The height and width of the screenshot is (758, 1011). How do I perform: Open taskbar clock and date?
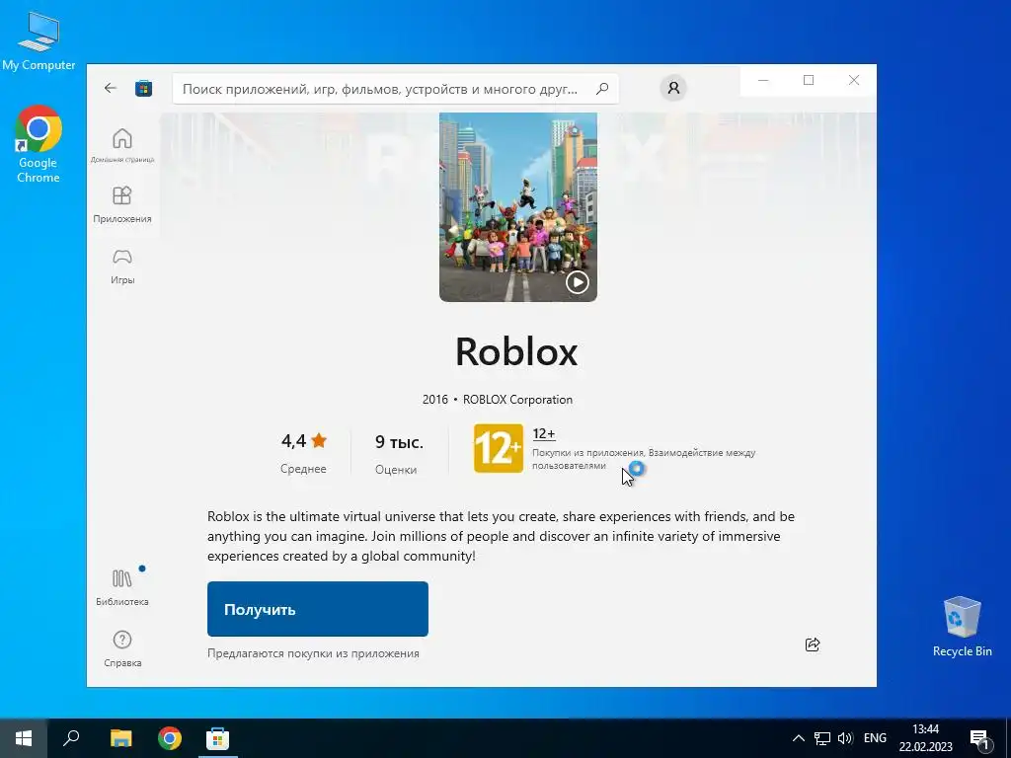click(925, 738)
